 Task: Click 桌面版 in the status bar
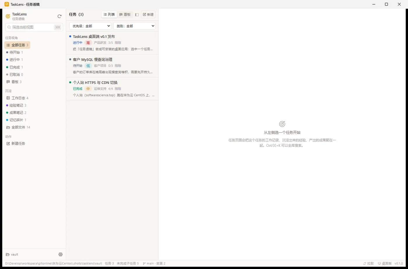point(385,263)
